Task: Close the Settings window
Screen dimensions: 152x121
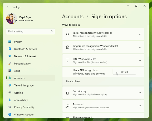Action: [145, 6]
